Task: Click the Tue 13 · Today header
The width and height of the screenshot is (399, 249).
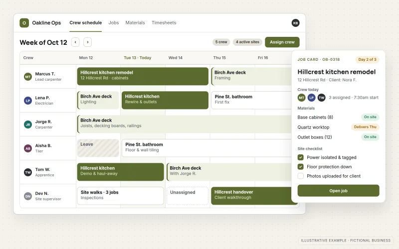Action: (138, 58)
